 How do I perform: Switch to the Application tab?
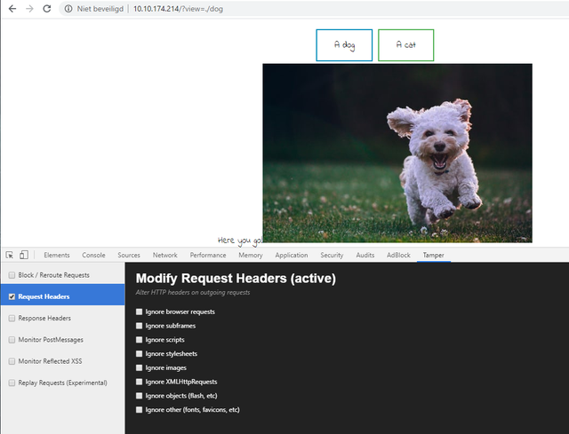tap(292, 255)
